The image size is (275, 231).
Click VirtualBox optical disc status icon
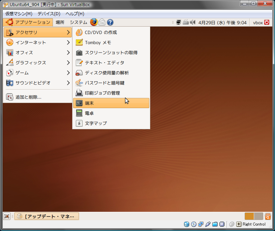(x=194, y=224)
